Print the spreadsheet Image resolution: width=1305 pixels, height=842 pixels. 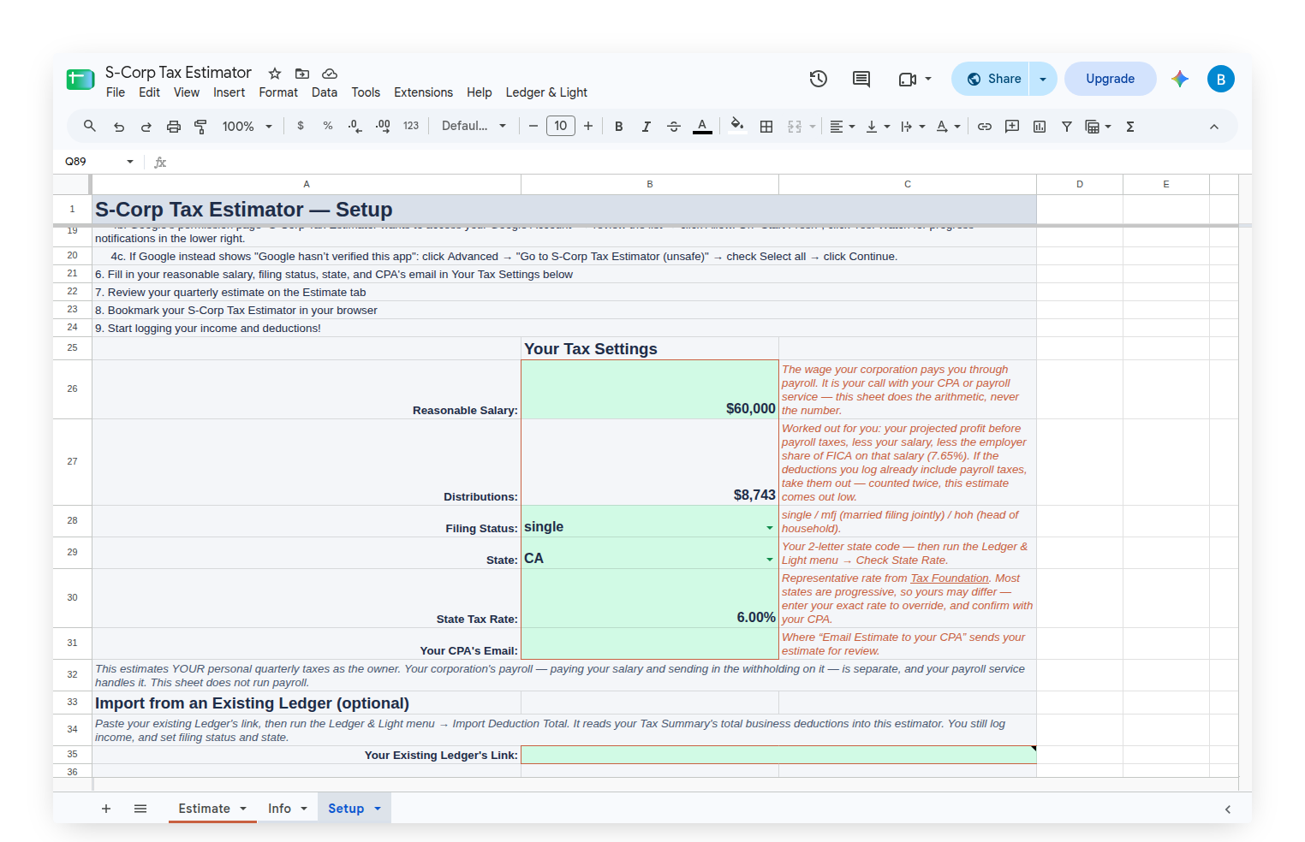[174, 127]
